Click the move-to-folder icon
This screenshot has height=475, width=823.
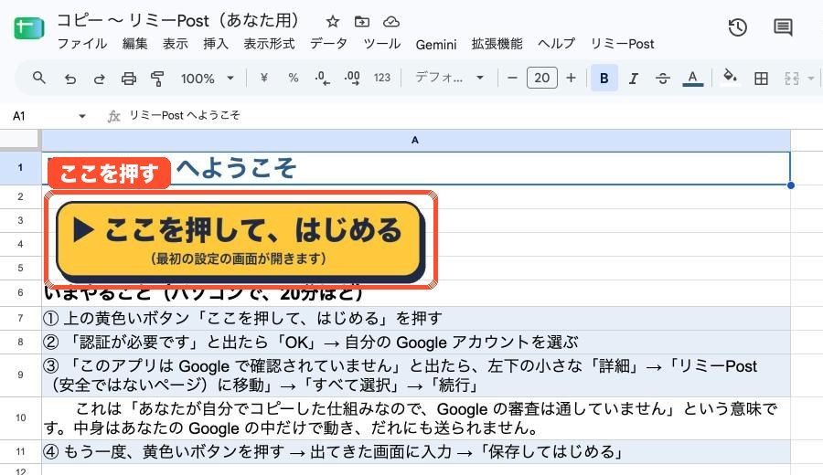(361, 22)
